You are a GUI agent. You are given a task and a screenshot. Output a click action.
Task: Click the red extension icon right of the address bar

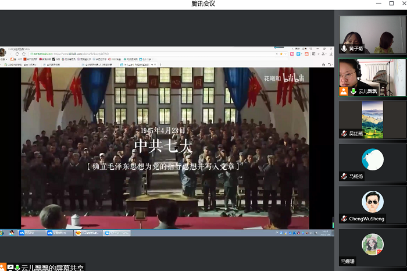(292, 54)
